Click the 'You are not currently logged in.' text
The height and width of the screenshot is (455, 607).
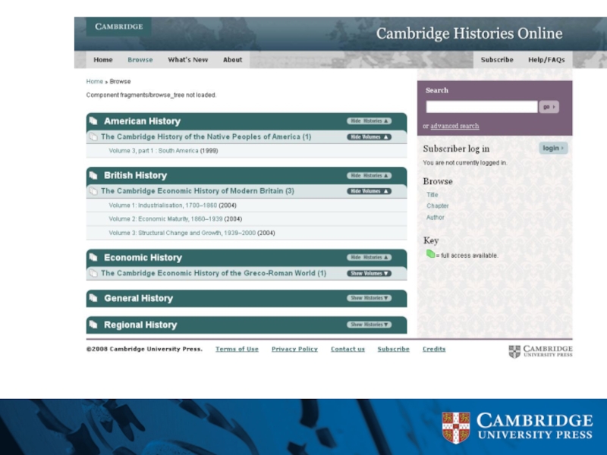click(465, 163)
